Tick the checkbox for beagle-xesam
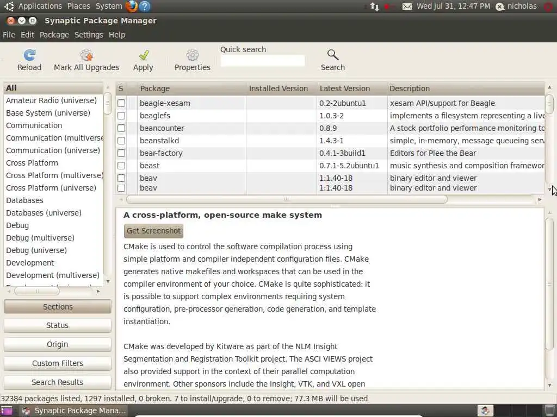The height and width of the screenshot is (417, 557). pos(121,103)
